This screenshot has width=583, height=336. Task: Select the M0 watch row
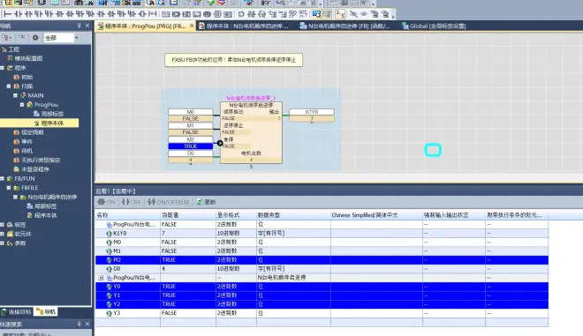click(322, 242)
